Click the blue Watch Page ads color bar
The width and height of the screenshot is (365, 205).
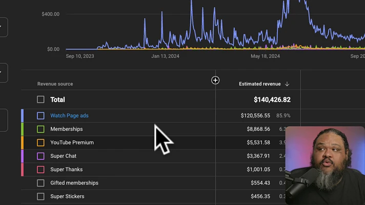pyautogui.click(x=22, y=116)
